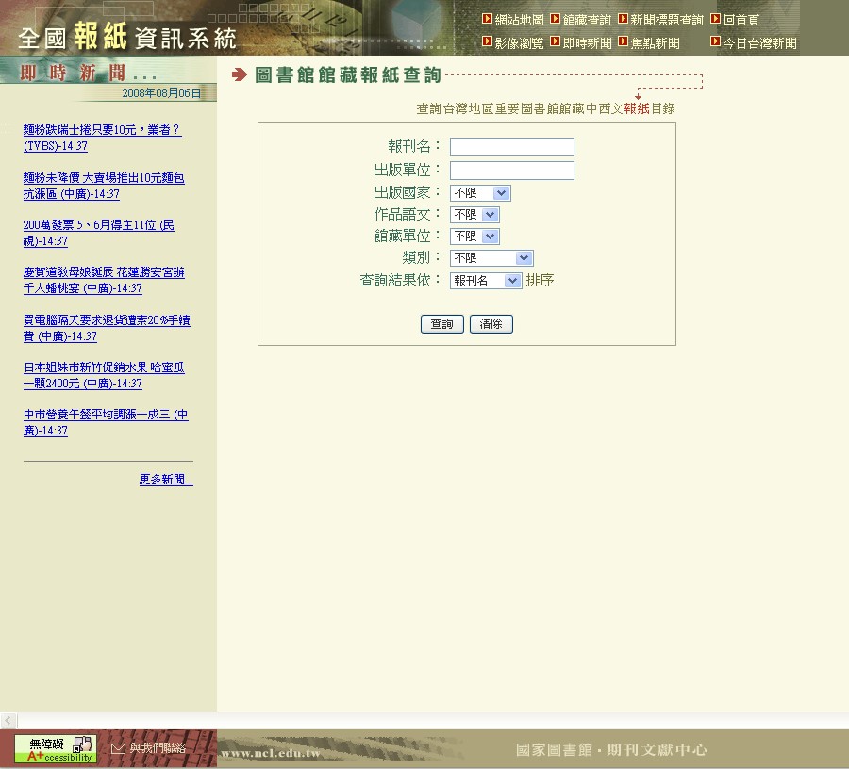Click the arrow icon before 影像瀏覽

487,42
